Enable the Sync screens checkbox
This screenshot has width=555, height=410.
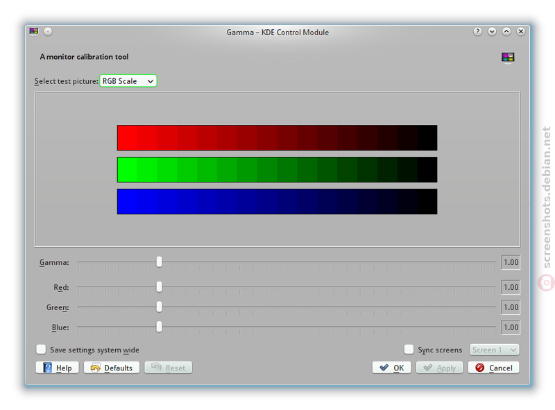pyautogui.click(x=409, y=350)
